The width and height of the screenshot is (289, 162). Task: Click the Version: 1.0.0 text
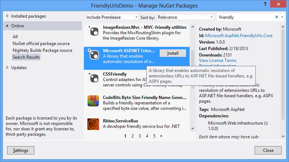pyautogui.click(x=212, y=42)
